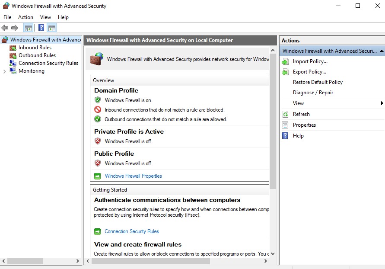385x269 pixels.
Task: Click the tree pane horizontal scrollbar thumb
Action: [x=25, y=261]
